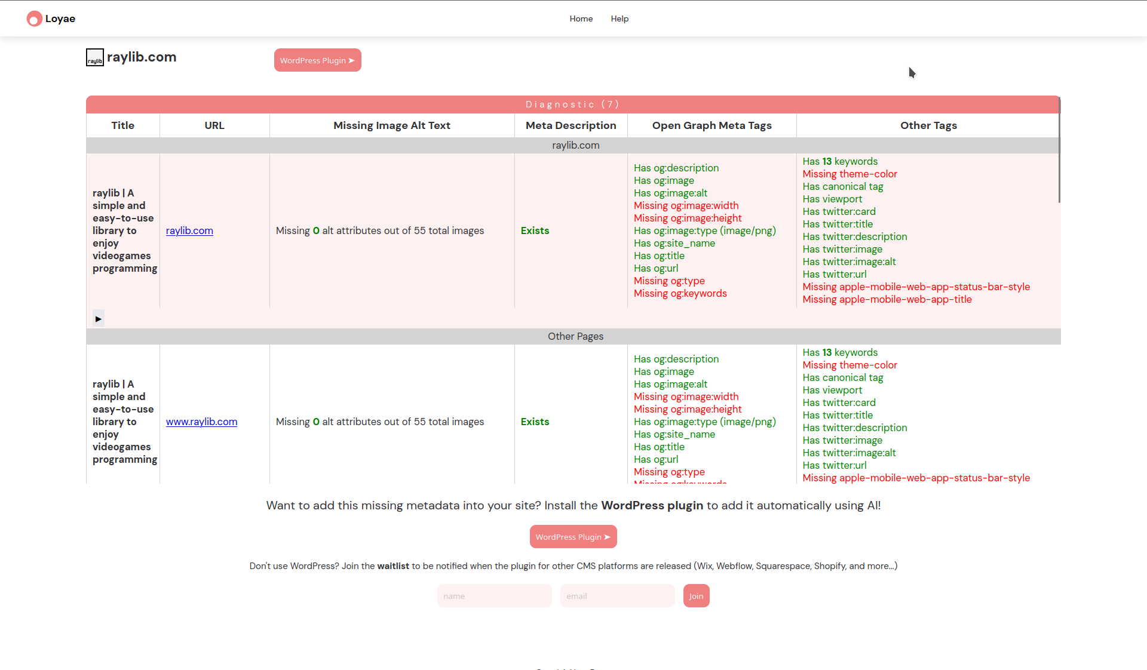Click first row Has og:image:type (image/png)

click(705, 230)
